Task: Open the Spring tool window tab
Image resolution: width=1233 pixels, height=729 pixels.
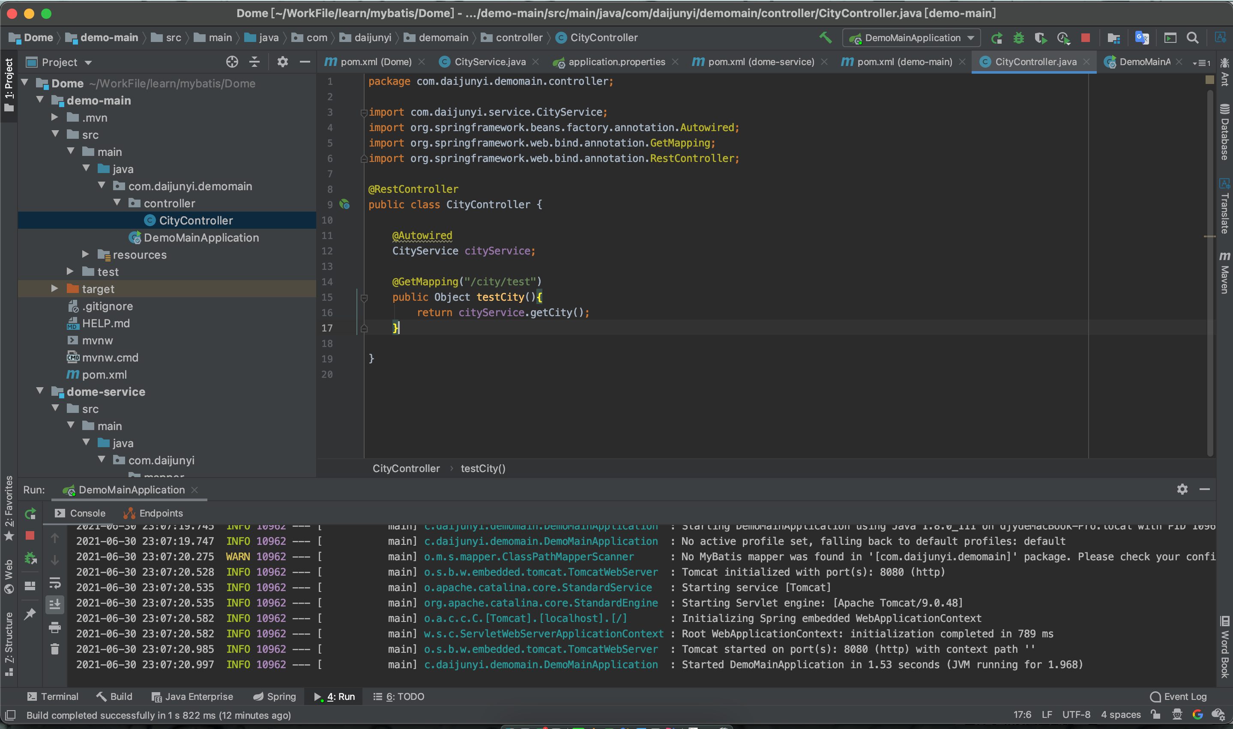Action: pyautogui.click(x=275, y=696)
